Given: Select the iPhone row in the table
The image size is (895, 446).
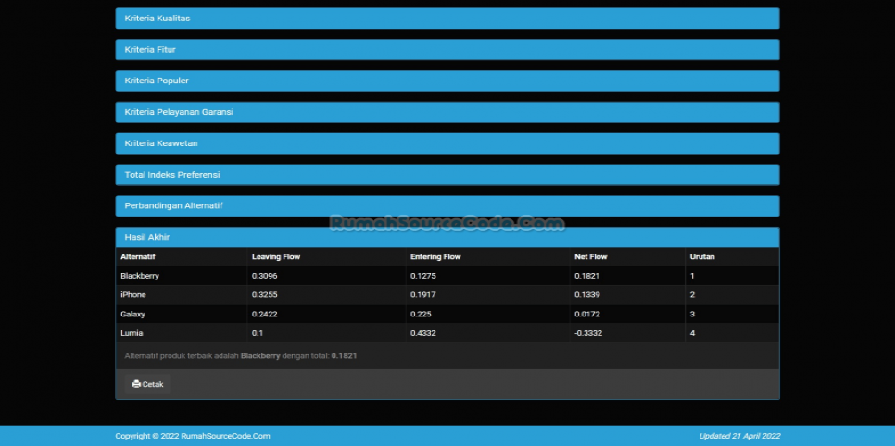Looking at the screenshot, I should (x=133, y=295).
